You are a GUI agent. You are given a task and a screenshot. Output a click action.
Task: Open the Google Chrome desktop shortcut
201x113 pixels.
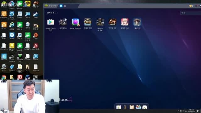(x=4, y=77)
